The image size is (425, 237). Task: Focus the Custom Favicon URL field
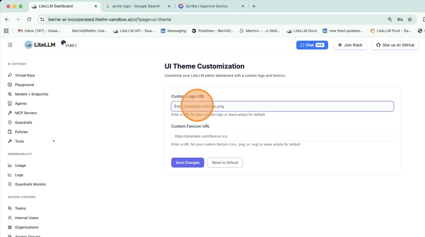click(282, 136)
